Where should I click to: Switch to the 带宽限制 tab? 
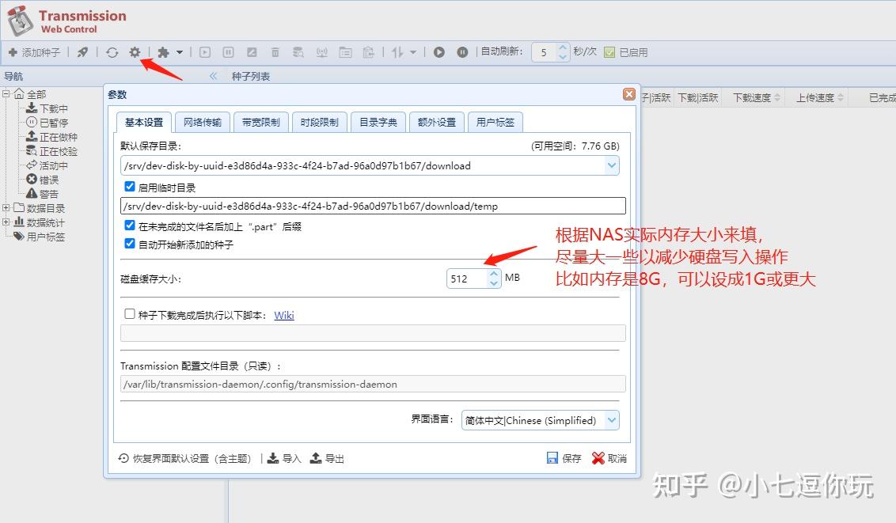click(261, 122)
